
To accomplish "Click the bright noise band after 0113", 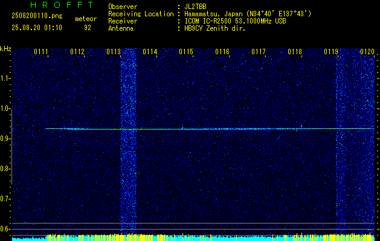I will pos(129,142).
